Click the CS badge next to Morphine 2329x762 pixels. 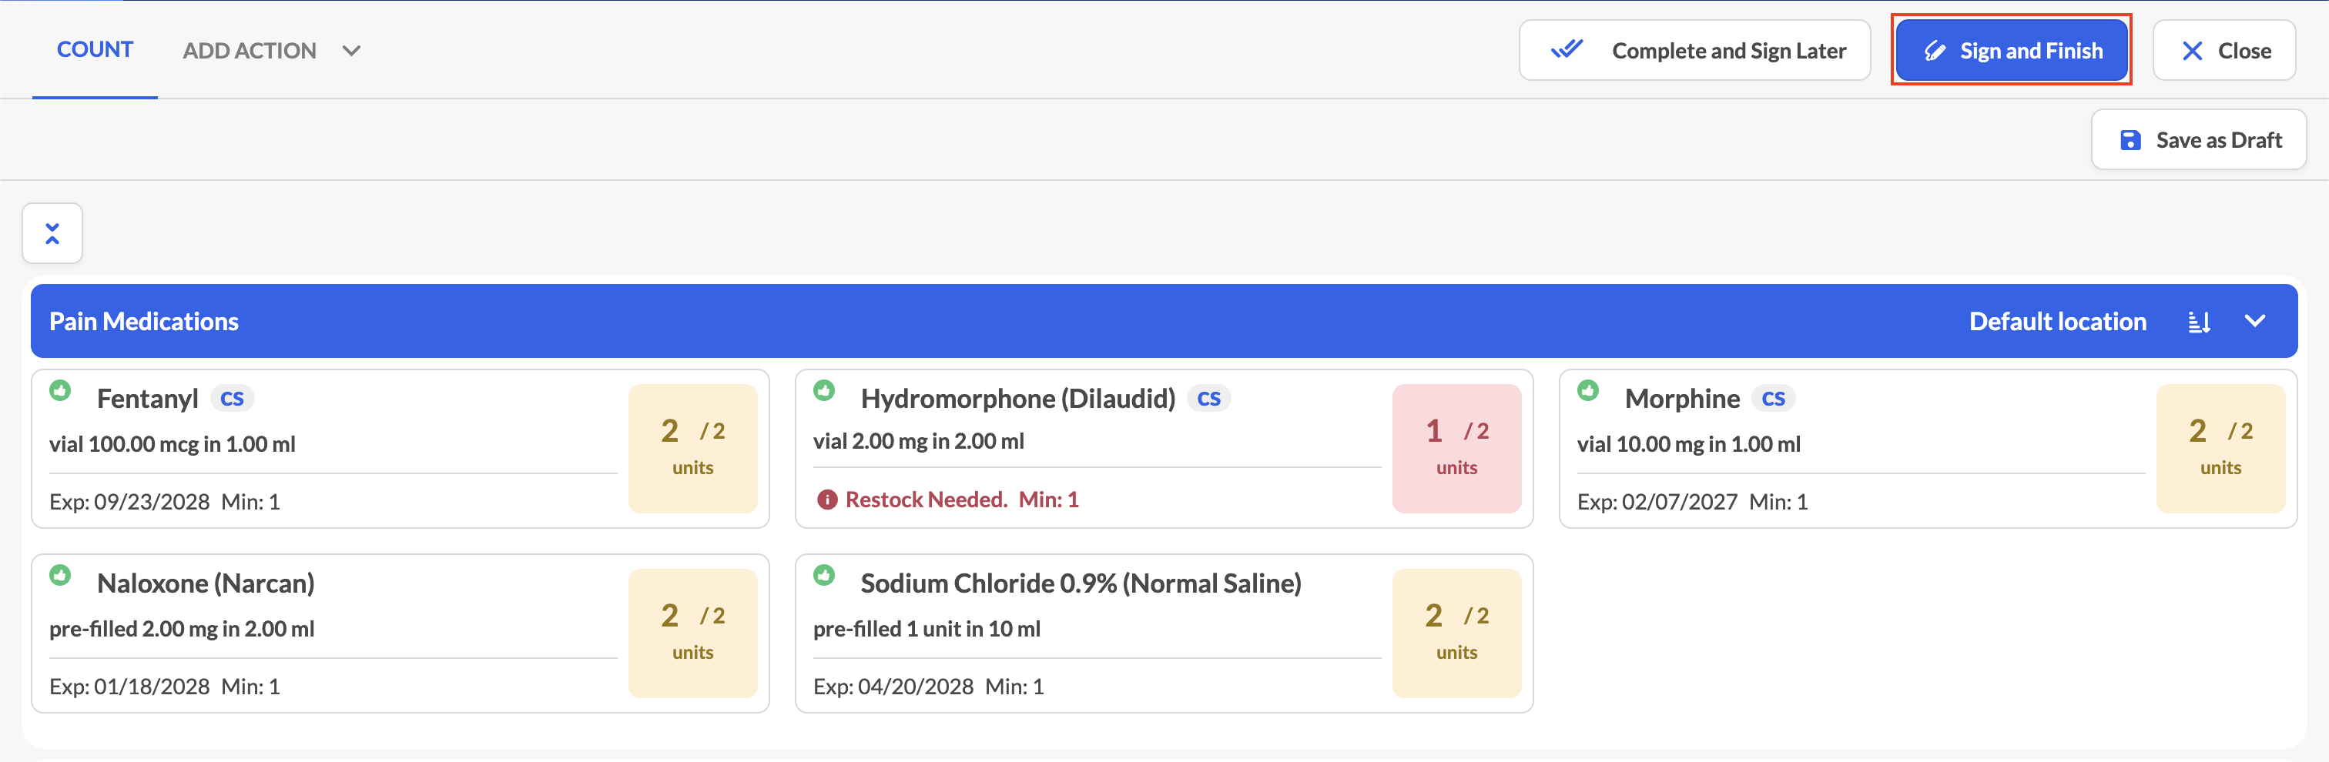click(x=1773, y=399)
